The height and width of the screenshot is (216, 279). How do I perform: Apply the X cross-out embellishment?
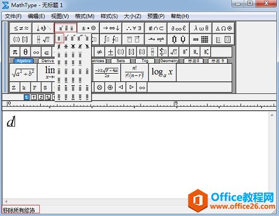(73, 46)
